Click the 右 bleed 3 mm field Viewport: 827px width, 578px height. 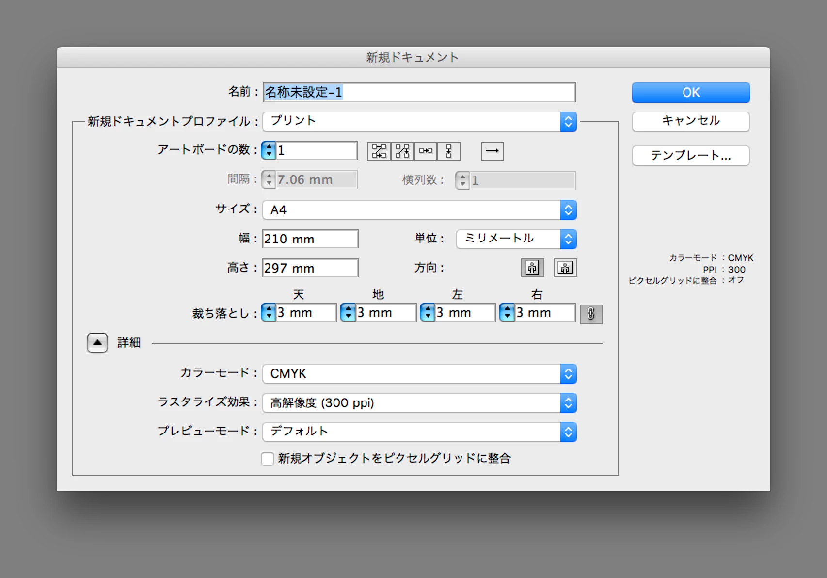pyautogui.click(x=545, y=313)
